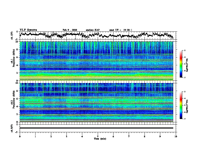Click the time axis tick label "4"
The image size is (198, 153).
pos(82,136)
